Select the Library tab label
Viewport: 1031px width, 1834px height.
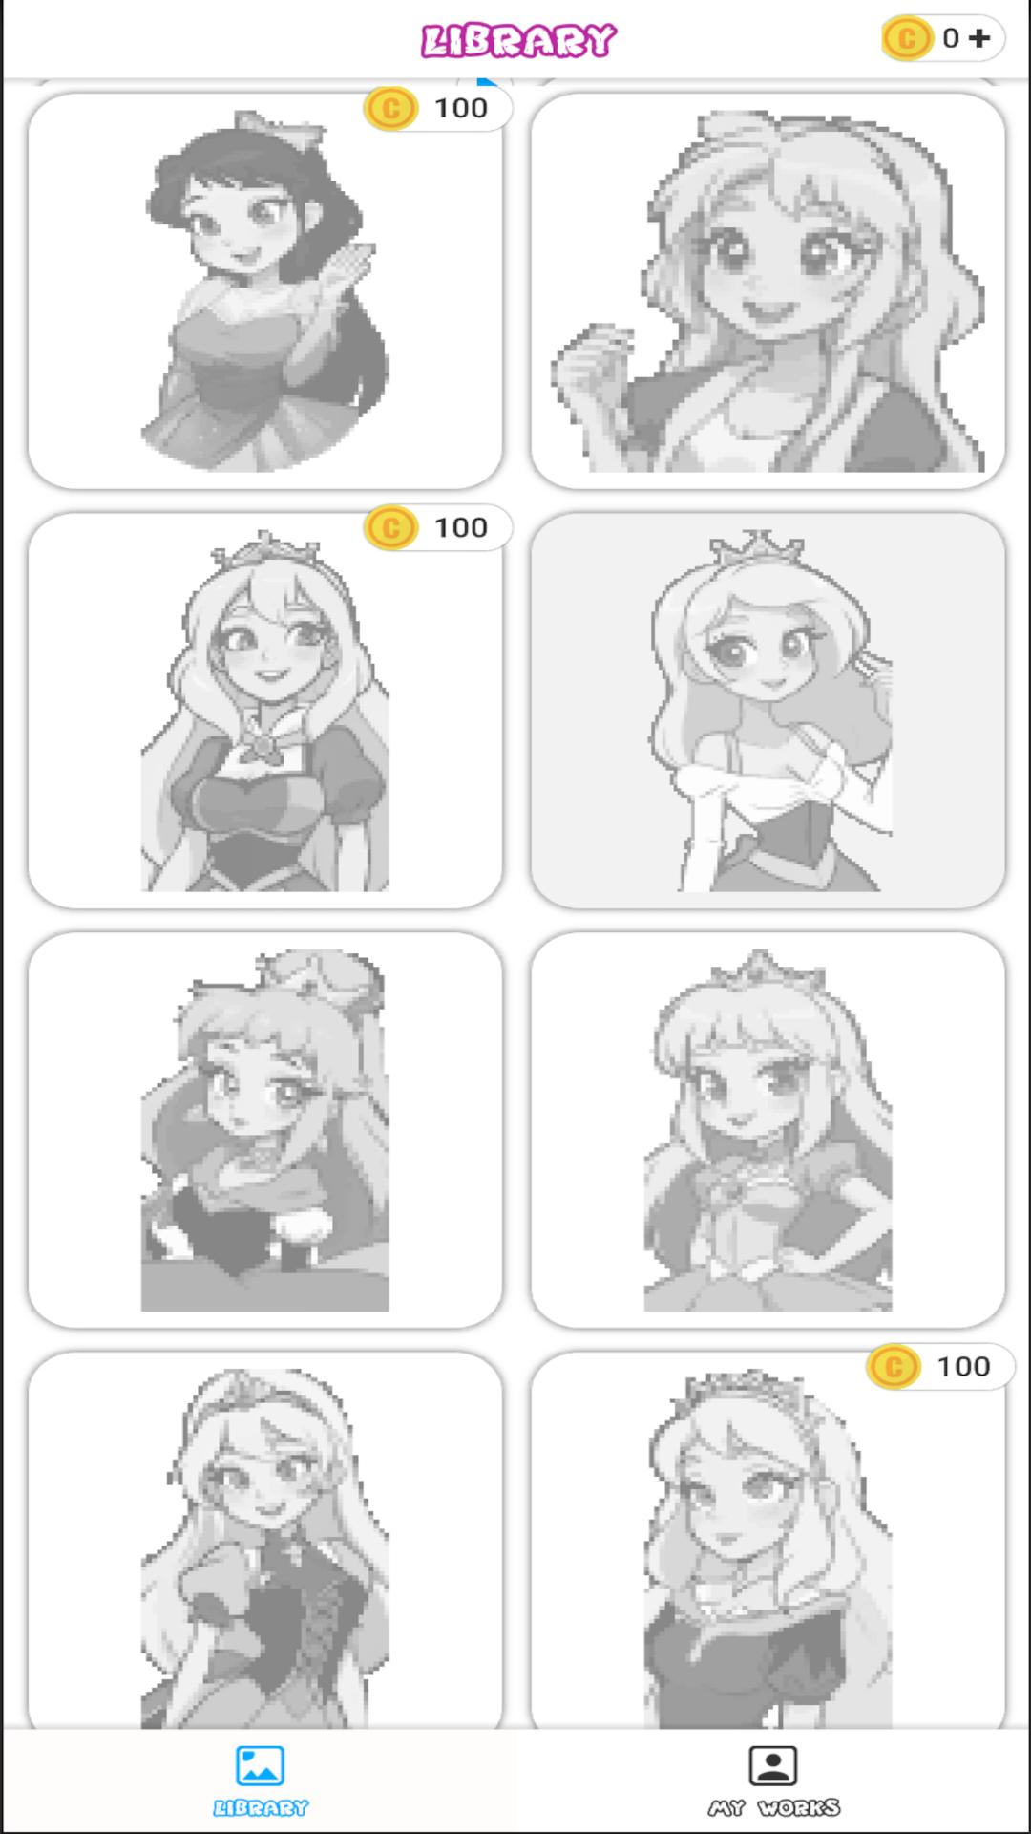[x=261, y=1807]
